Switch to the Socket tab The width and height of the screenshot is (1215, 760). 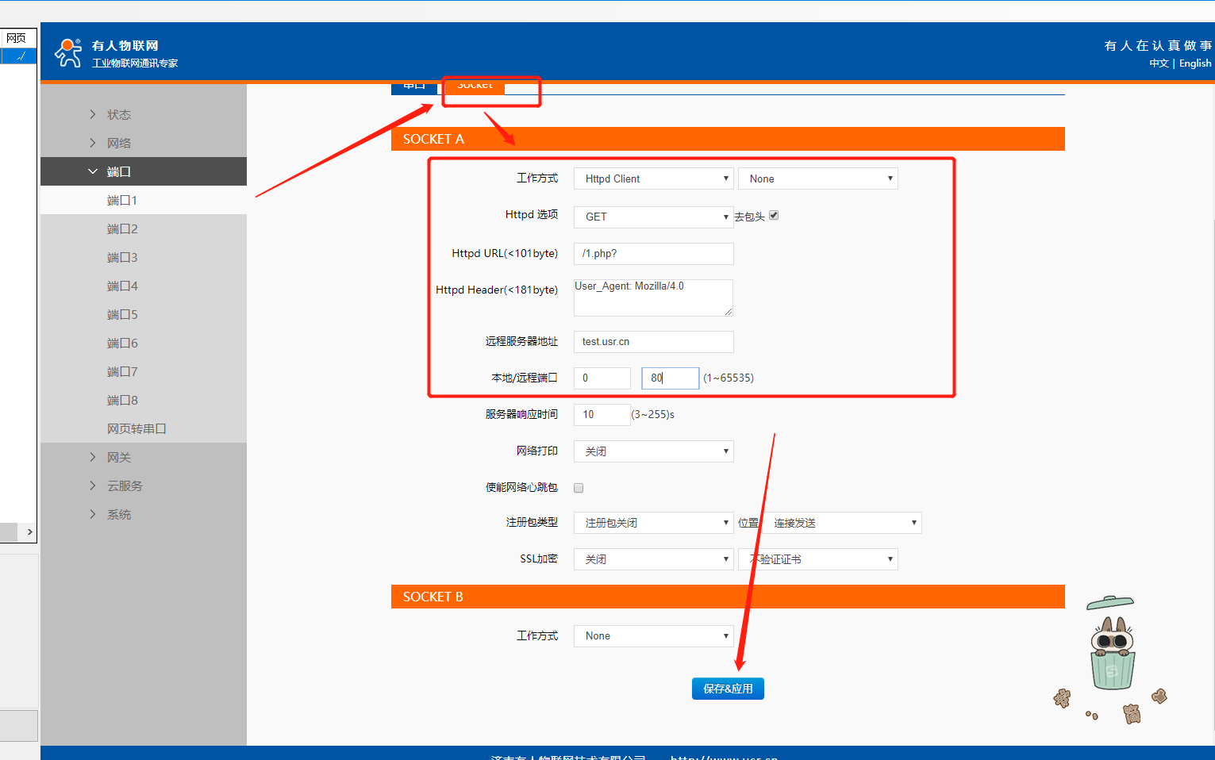(x=475, y=86)
